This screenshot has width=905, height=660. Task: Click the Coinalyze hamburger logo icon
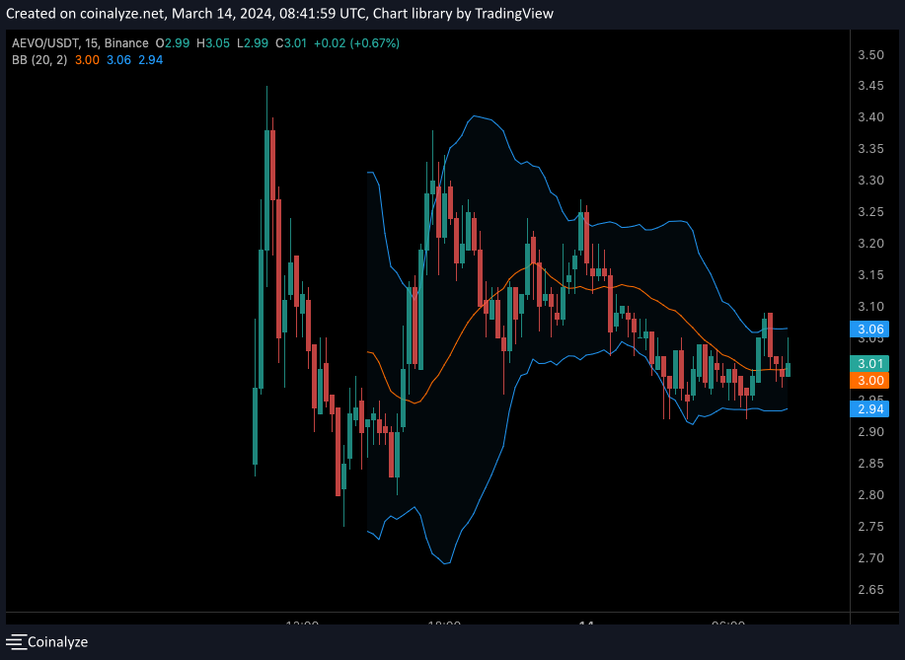(16, 642)
